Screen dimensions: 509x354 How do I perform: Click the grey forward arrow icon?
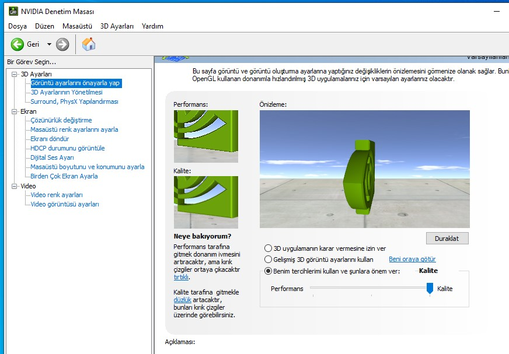point(62,44)
